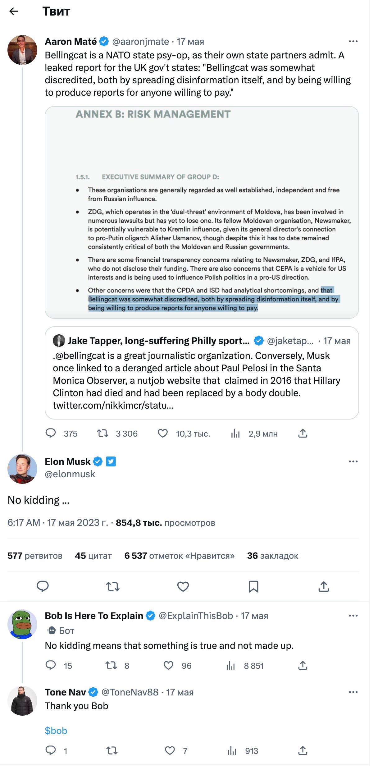
Task: Bookmark Elon Musk's tweet
Action: pyautogui.click(x=253, y=586)
